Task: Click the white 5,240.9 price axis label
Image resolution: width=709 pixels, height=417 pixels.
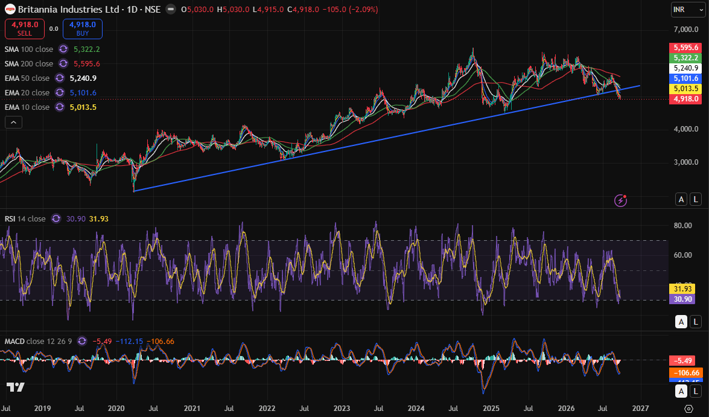Action: pos(686,68)
